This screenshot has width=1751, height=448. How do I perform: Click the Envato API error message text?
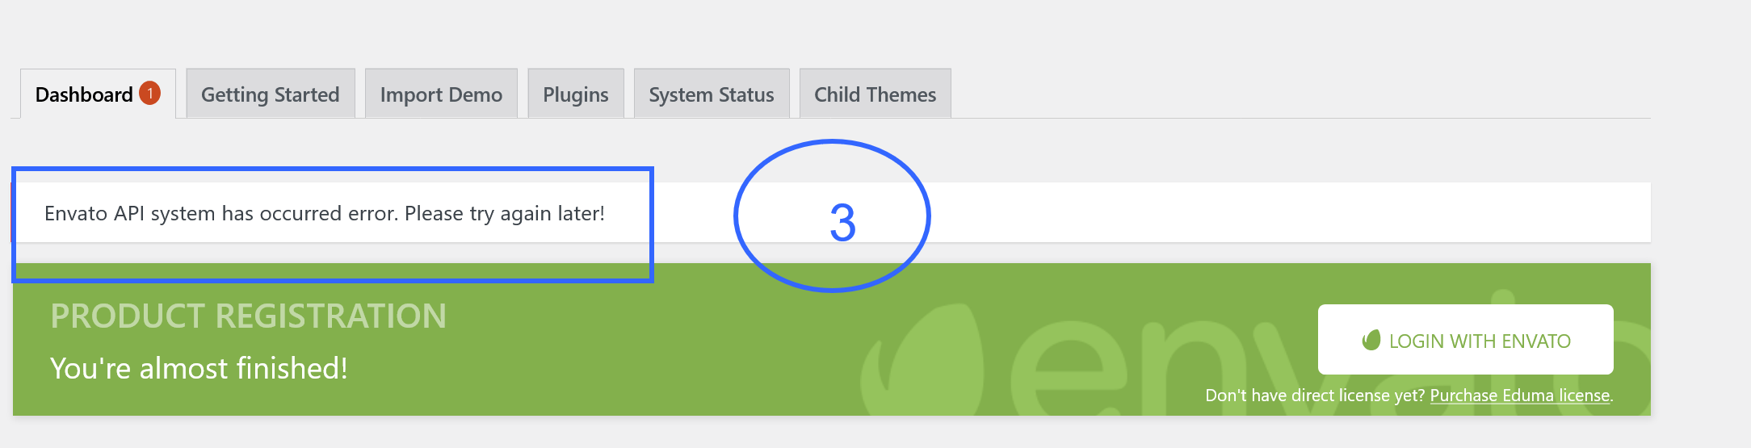click(x=325, y=213)
